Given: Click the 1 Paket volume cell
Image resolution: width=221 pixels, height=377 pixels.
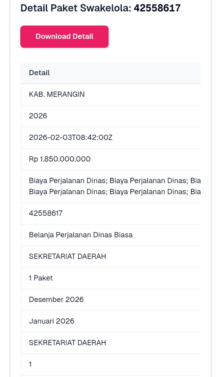Looking at the screenshot, I should (x=110, y=278).
